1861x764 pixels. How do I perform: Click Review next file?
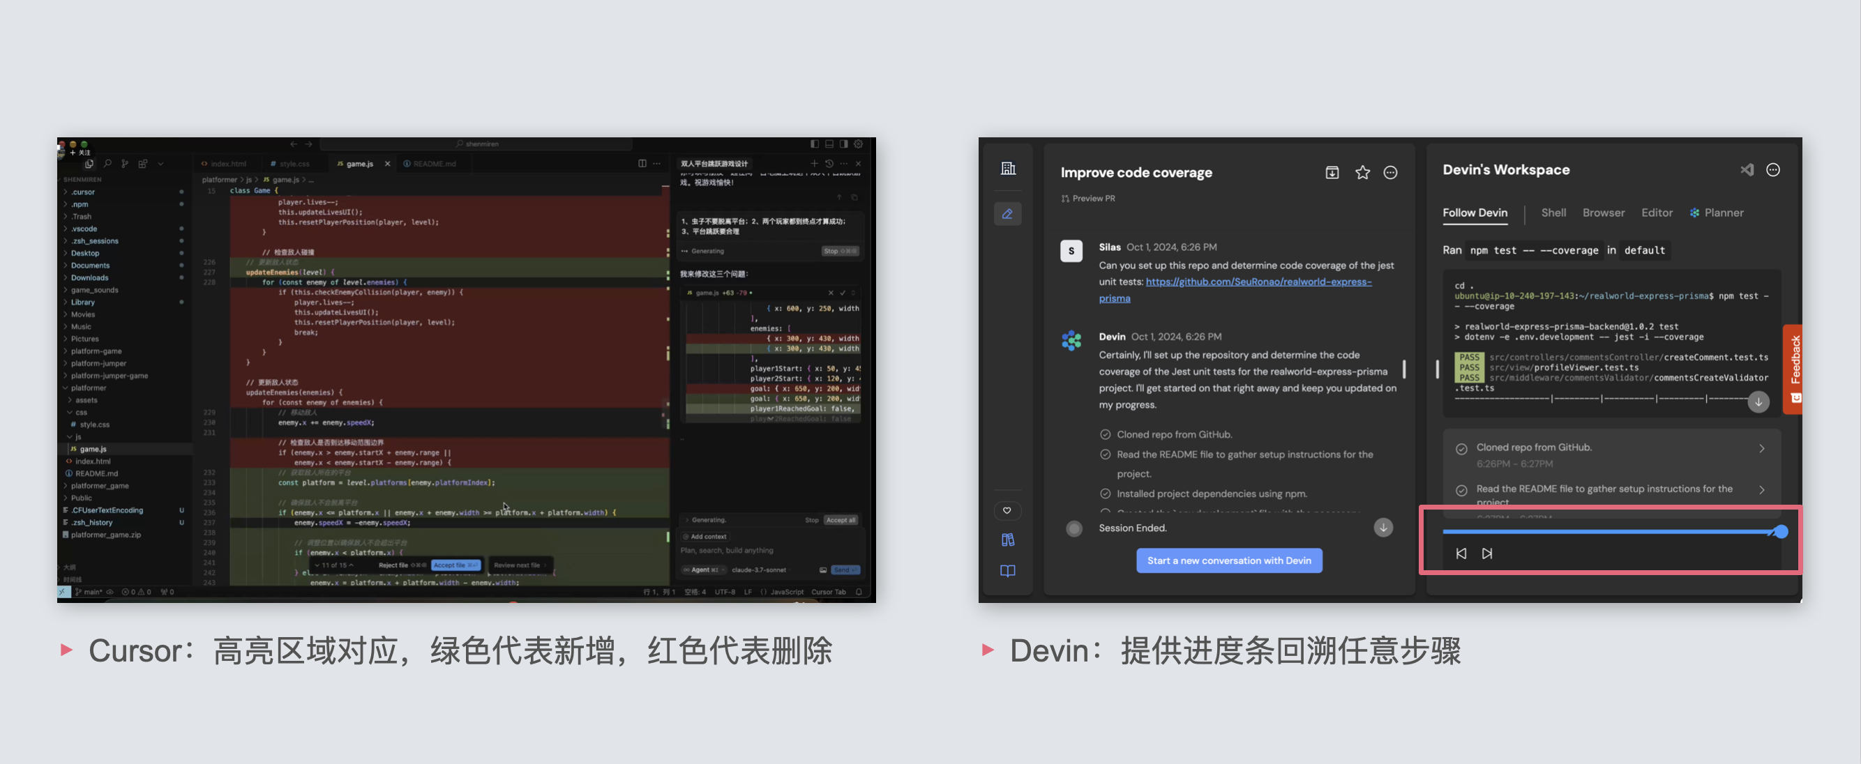point(520,565)
